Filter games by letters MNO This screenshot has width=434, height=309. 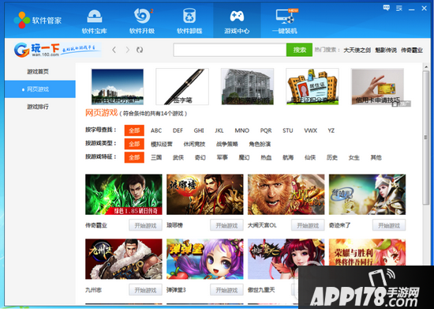[242, 130]
